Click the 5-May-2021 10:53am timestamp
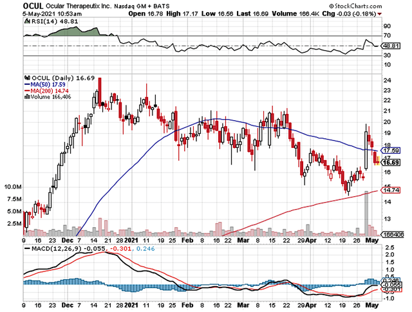412x312 pixels. [52, 14]
